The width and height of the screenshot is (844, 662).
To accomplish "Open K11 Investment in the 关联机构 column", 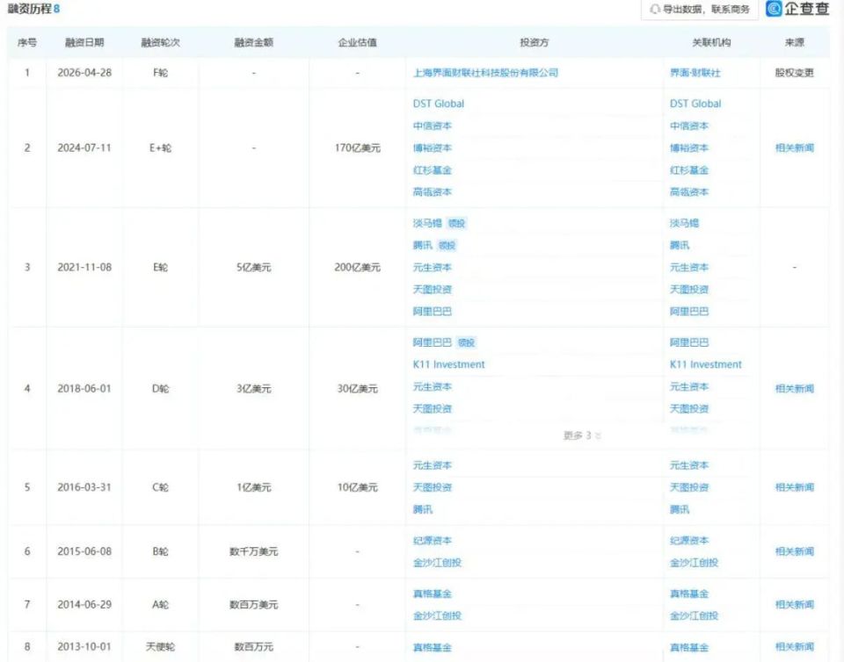I will point(706,364).
